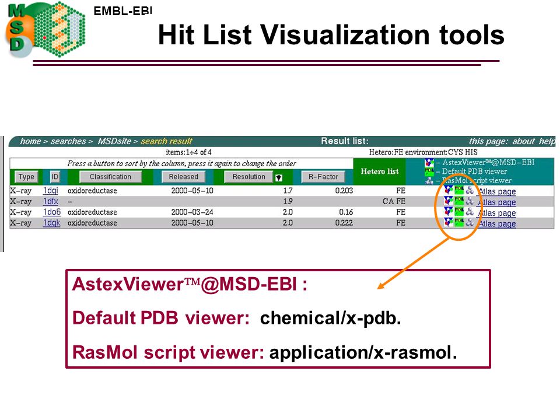Open AstexViewer icon for entry 1dqk
This screenshot has width=560, height=420.
[448, 222]
